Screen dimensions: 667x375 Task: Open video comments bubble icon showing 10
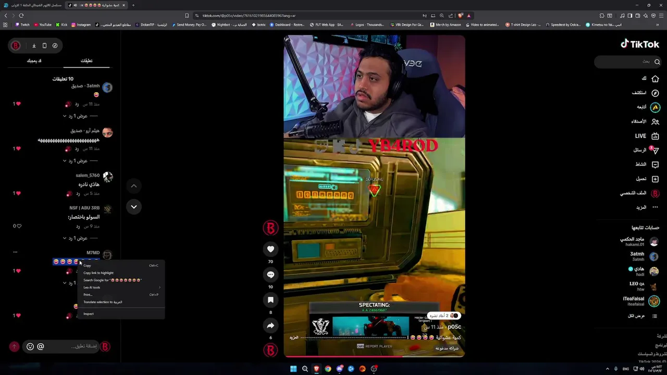(x=270, y=274)
